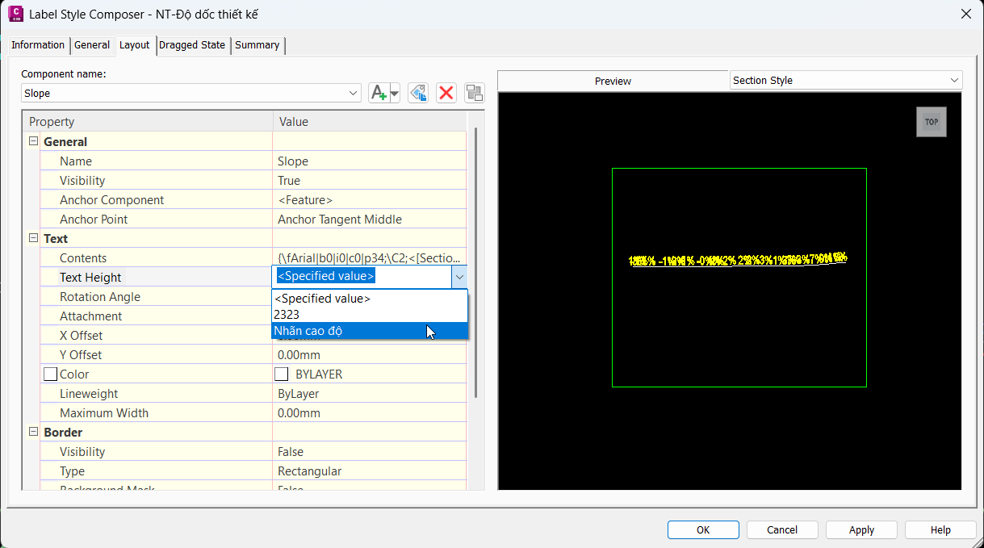Select the Attachment property row

[156, 316]
